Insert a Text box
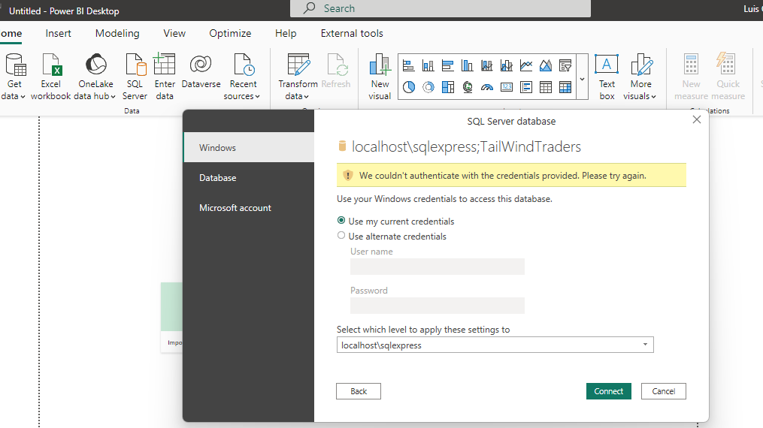The width and height of the screenshot is (763, 428). [607, 77]
